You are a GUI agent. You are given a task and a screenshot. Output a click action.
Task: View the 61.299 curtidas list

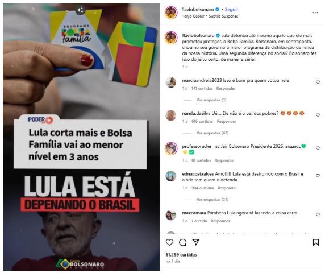181,255
